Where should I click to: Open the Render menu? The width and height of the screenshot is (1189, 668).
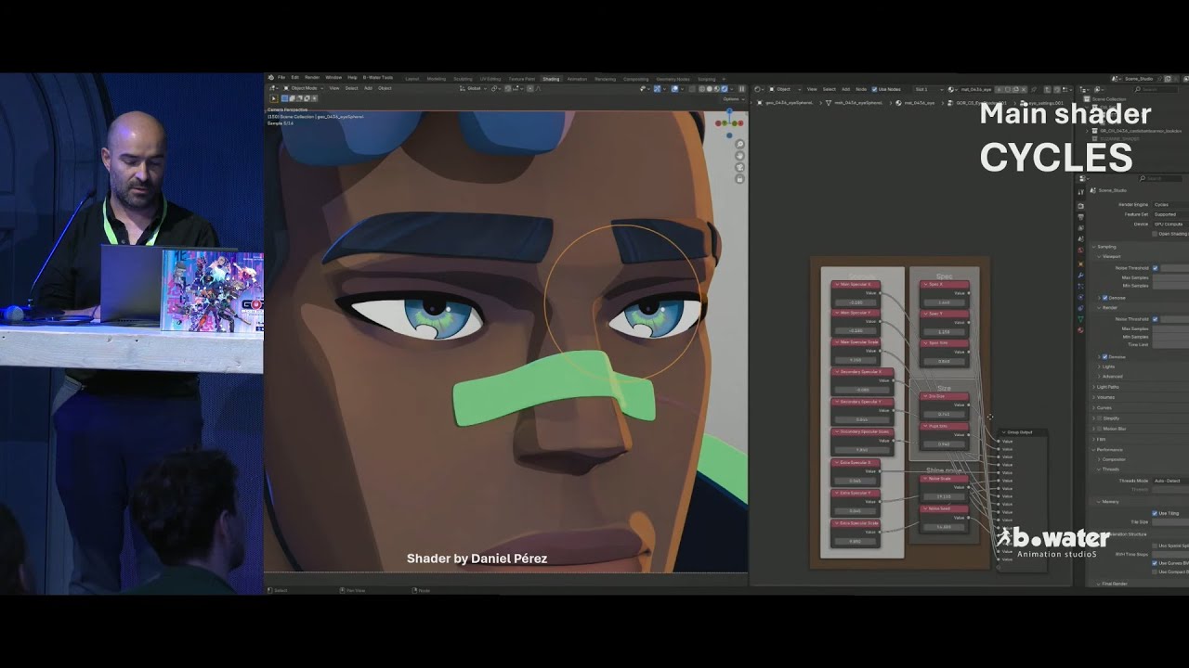click(312, 78)
